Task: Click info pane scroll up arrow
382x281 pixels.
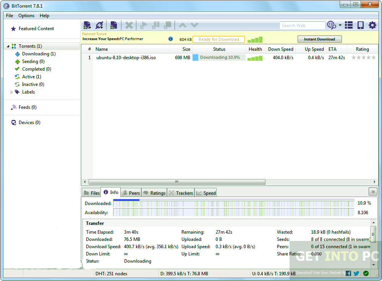Action: point(374,223)
